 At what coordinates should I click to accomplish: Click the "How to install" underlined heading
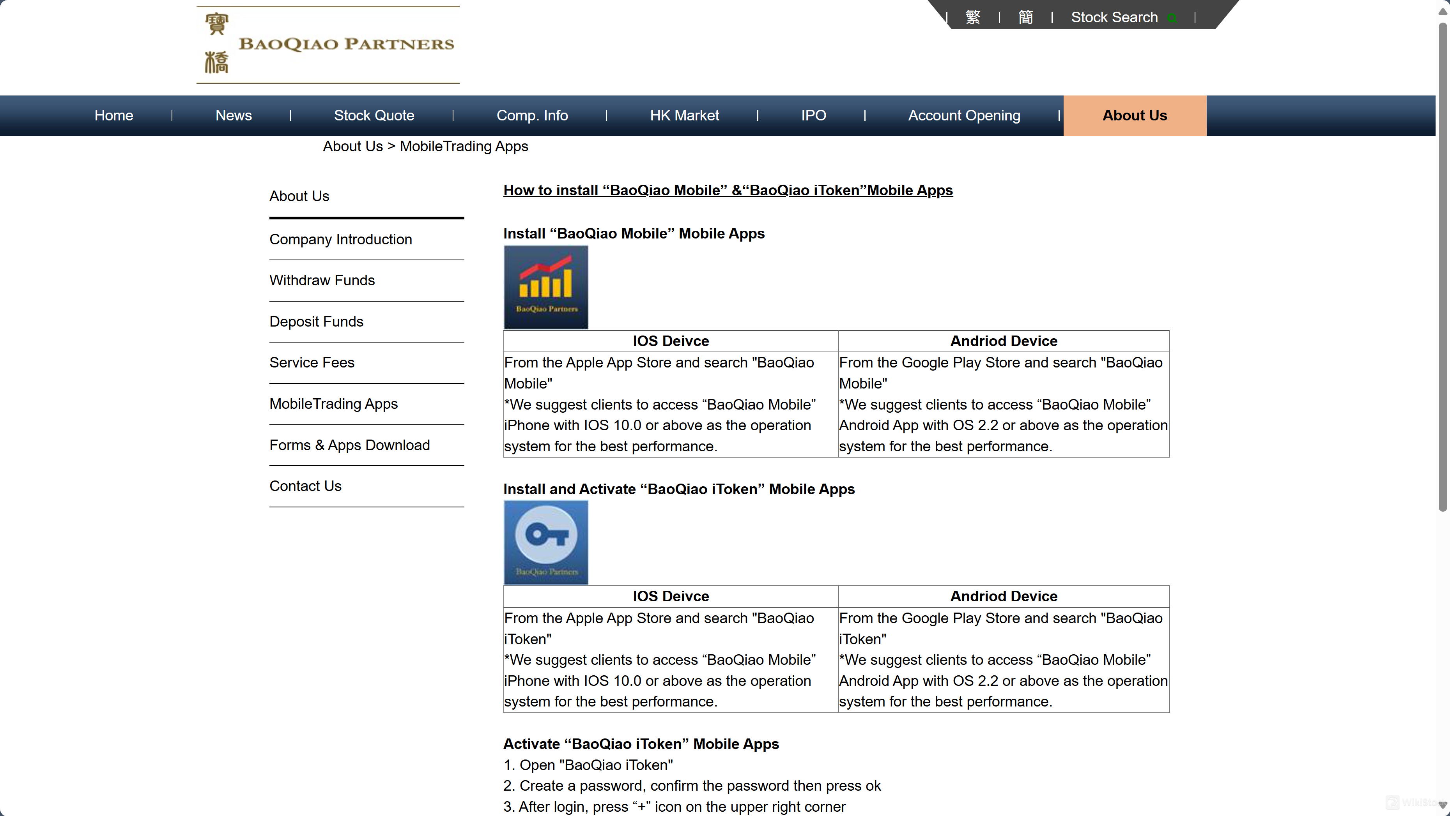728,190
